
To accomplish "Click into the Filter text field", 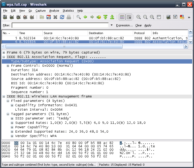I will 60,25.
